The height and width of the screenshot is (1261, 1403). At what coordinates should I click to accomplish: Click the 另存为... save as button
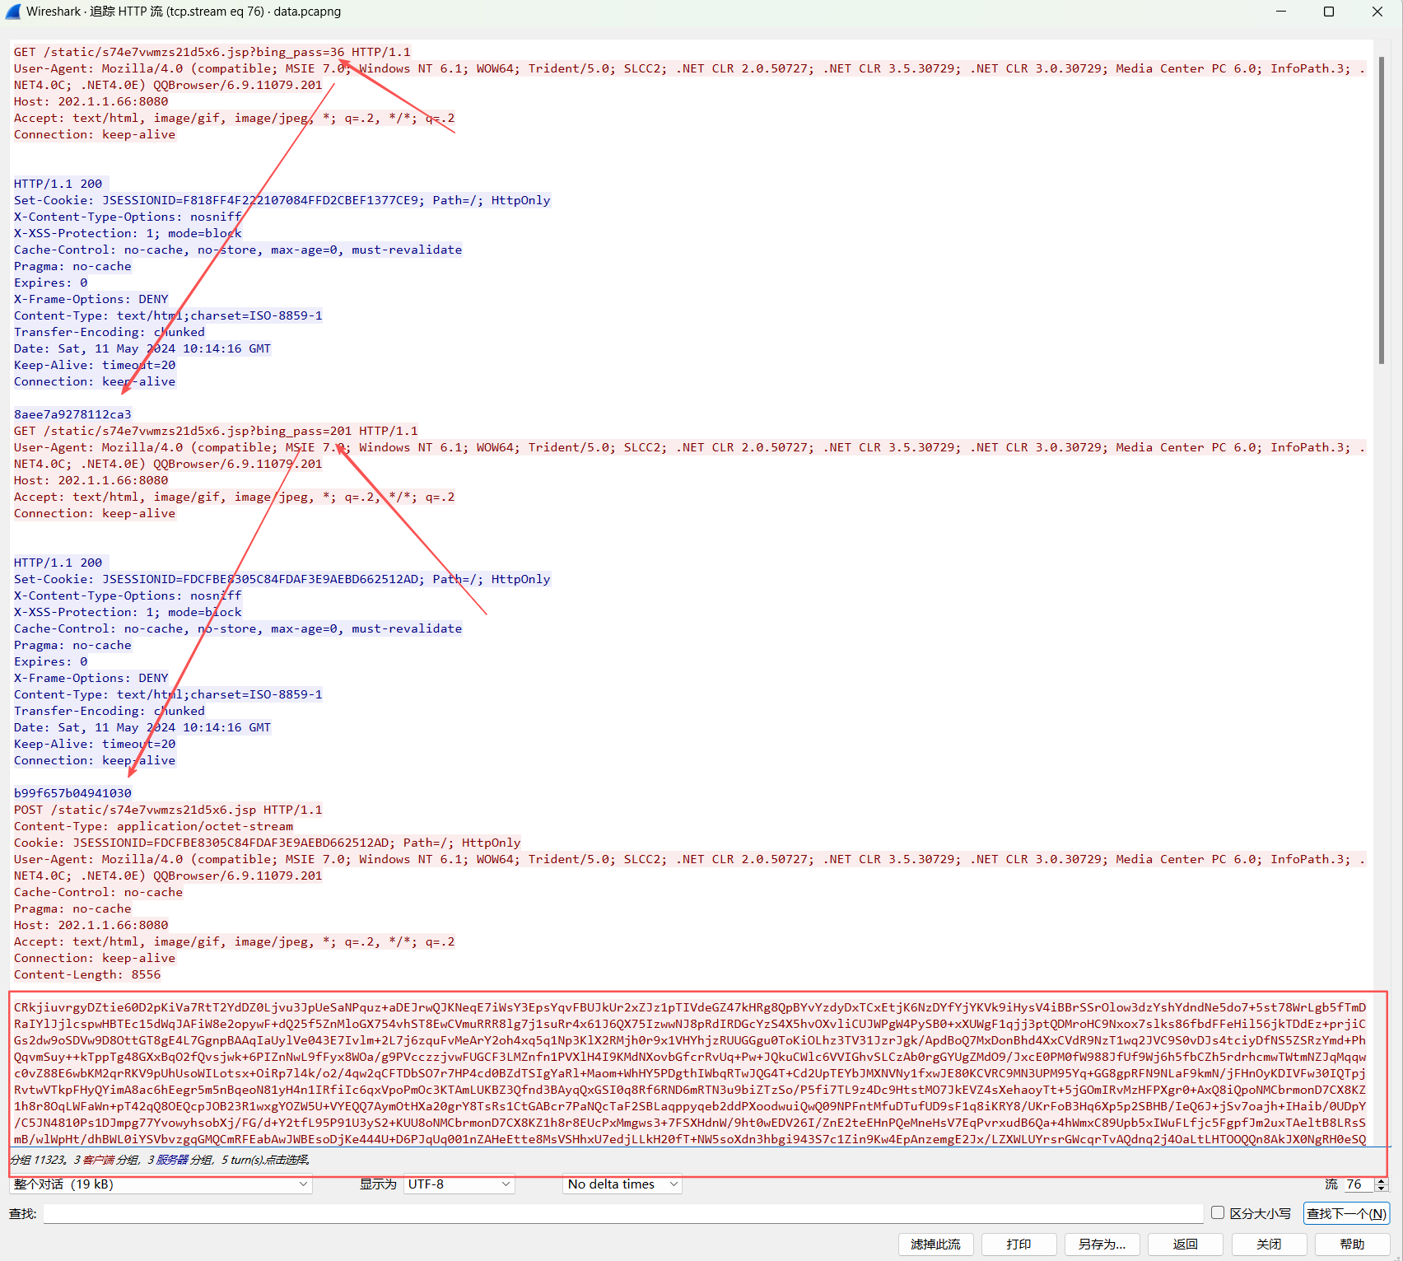1102,1245
